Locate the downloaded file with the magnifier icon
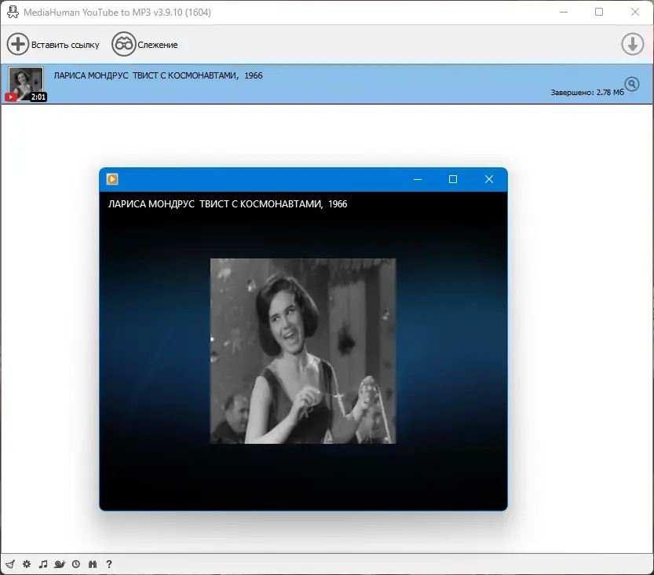 [632, 84]
